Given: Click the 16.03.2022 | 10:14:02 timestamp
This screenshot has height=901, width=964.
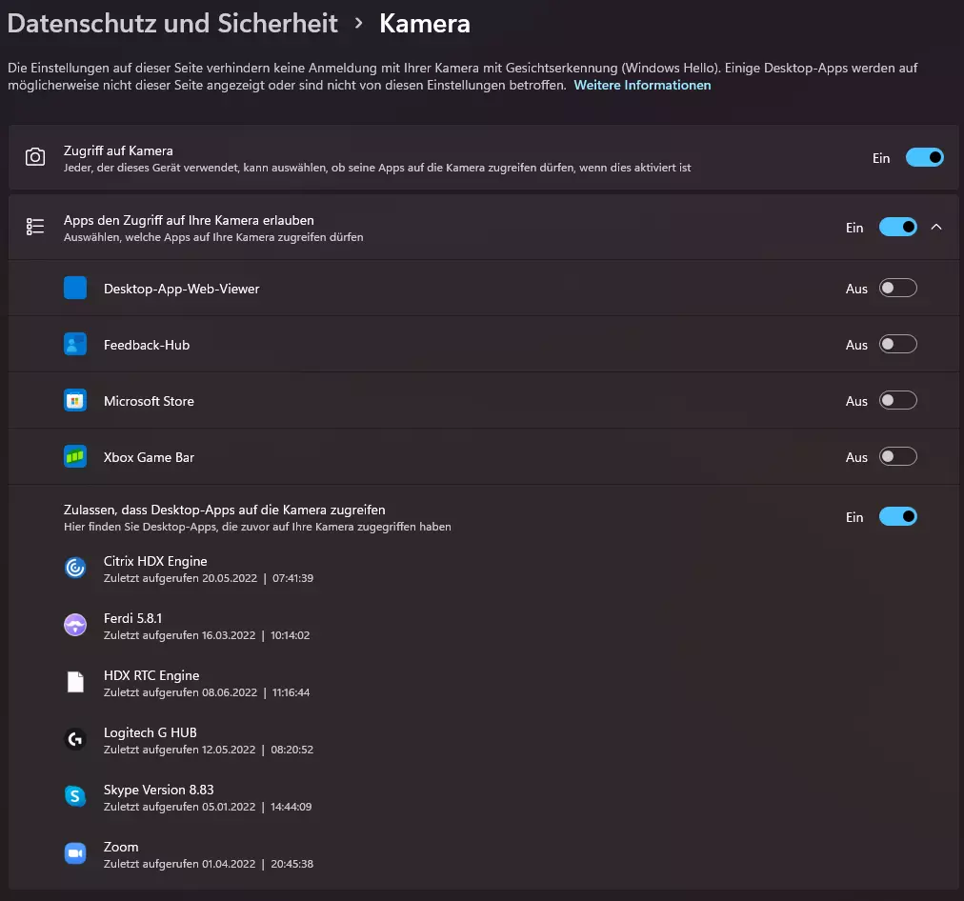Looking at the screenshot, I should point(255,635).
